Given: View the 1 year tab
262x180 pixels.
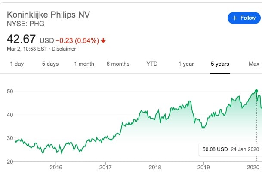Looking at the screenshot, I should point(186,64).
